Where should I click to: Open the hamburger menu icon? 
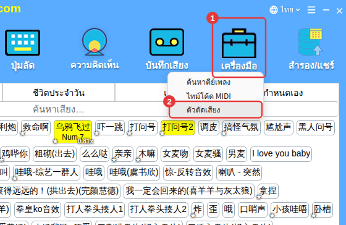pos(311,10)
